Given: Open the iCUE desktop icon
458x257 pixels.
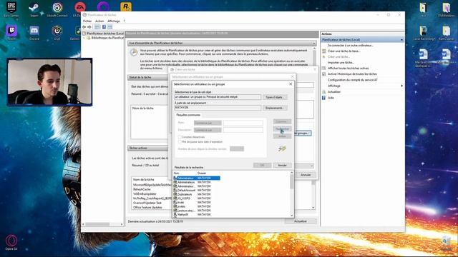Looking at the screenshot, I should click(57, 31).
